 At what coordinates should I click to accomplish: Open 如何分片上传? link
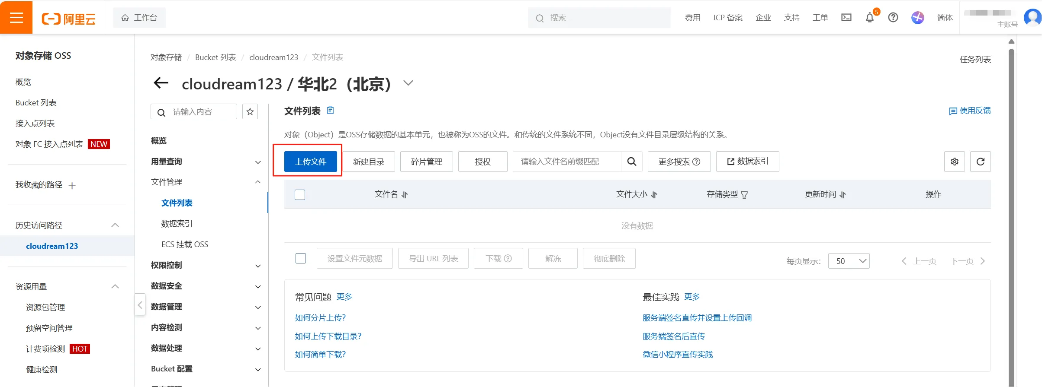320,318
